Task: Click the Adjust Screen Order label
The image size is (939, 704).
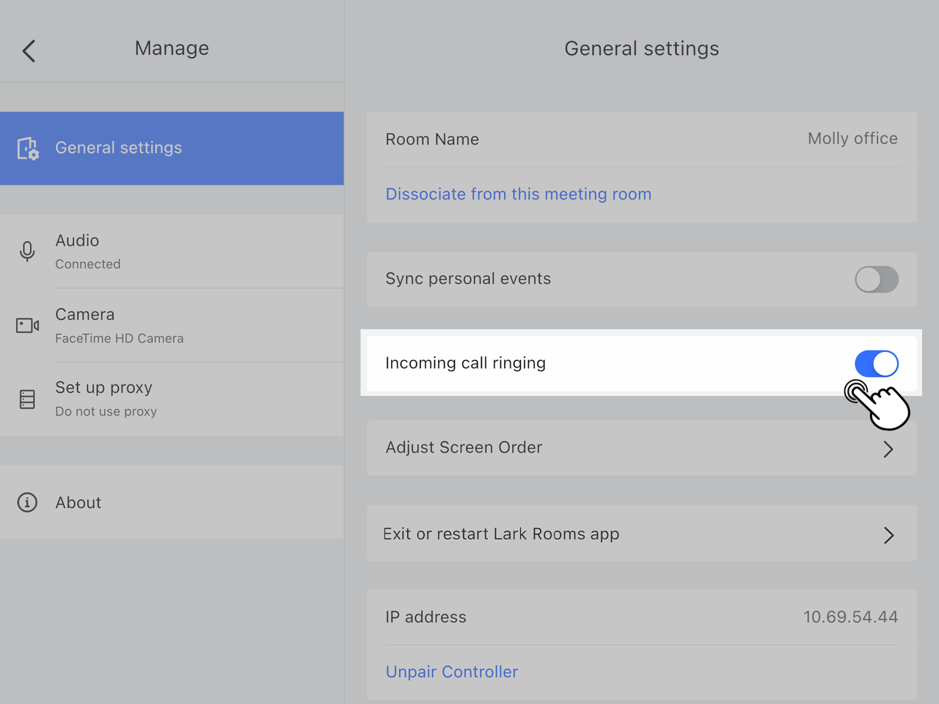Action: 464,447
